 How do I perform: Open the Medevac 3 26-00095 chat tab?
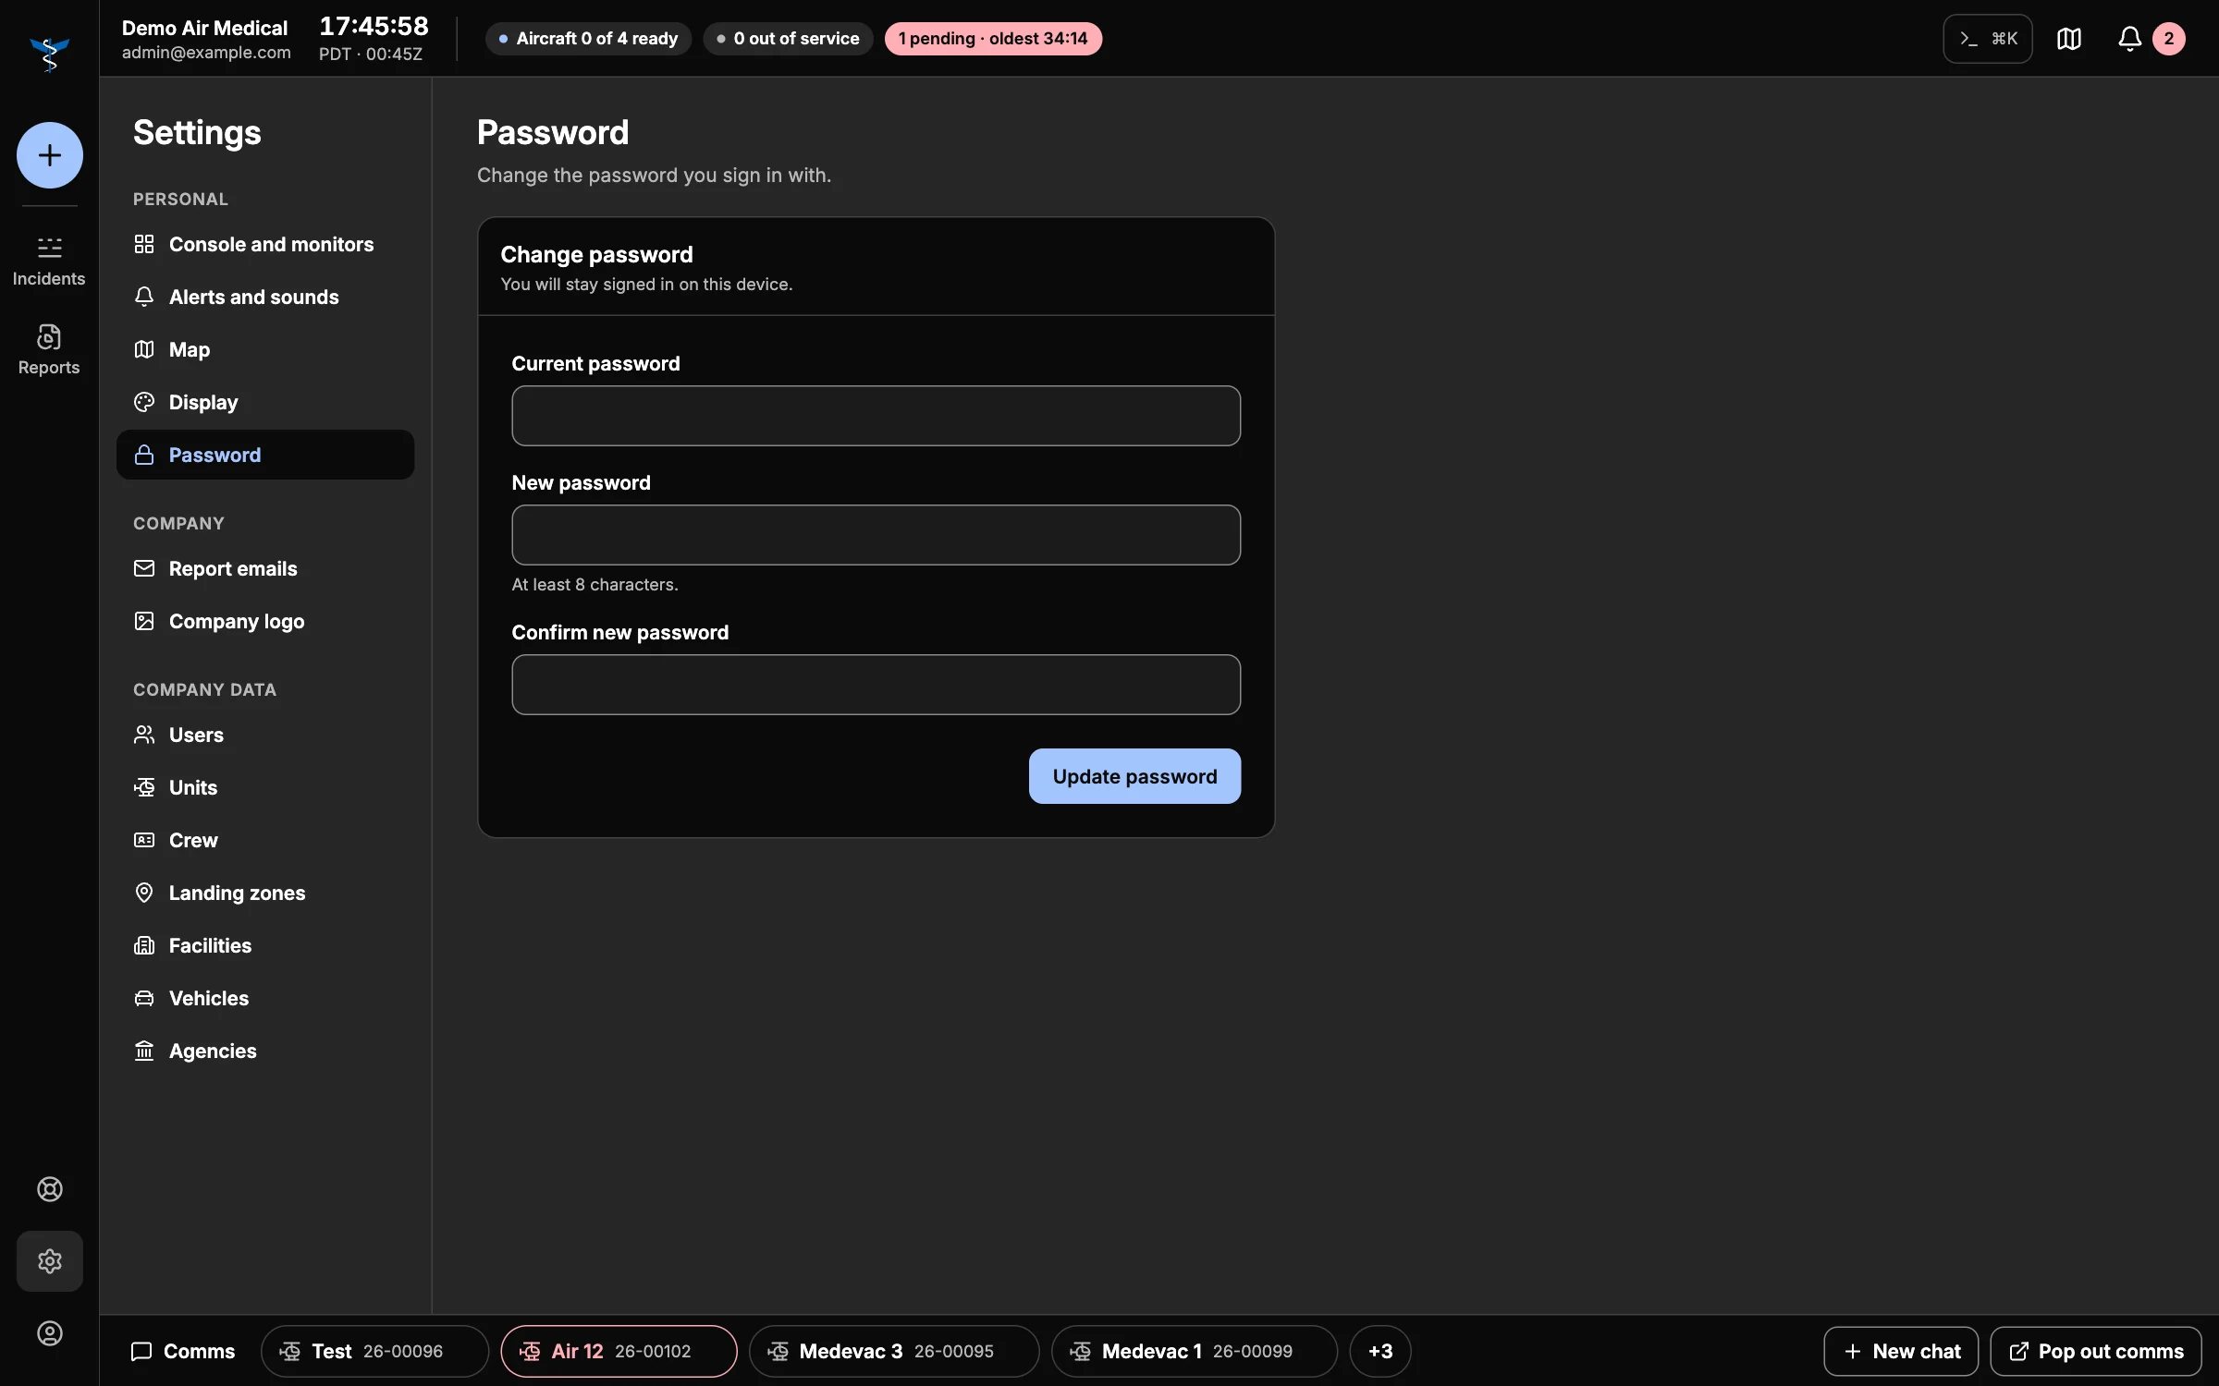[893, 1351]
